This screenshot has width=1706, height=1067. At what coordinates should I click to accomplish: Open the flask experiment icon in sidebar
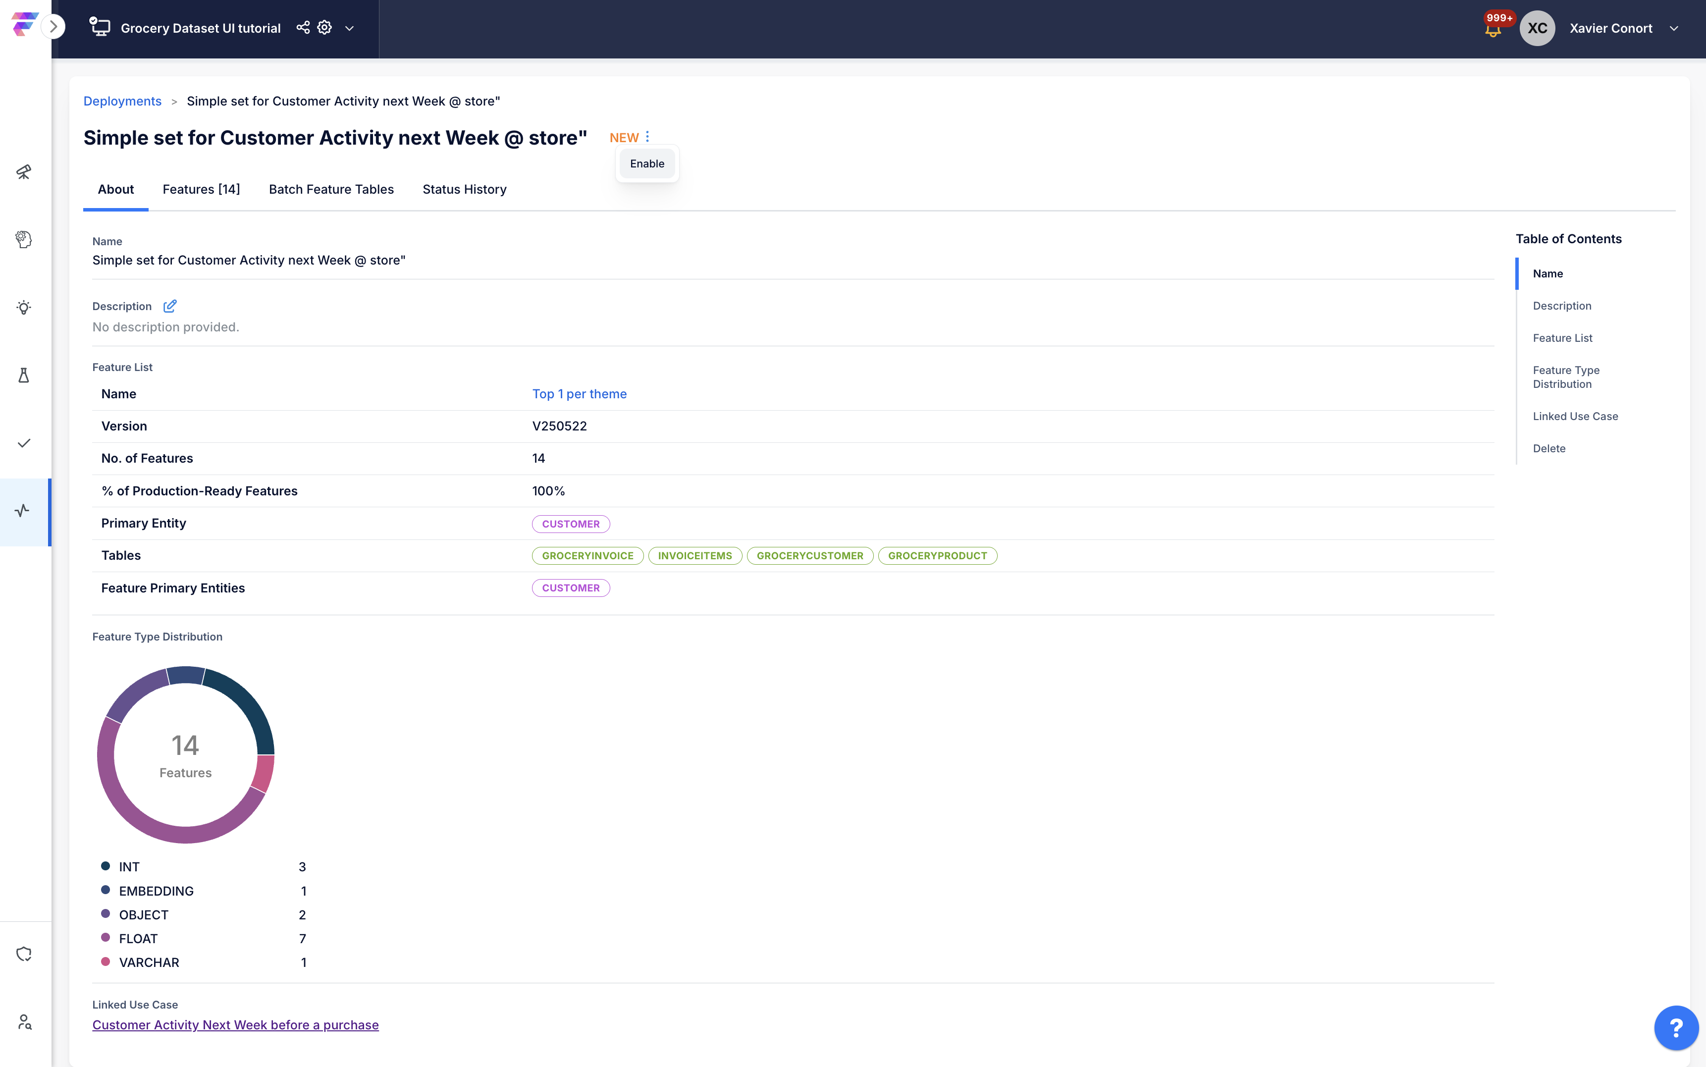tap(24, 374)
